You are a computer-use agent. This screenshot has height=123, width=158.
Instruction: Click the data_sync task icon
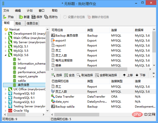click(x=53, y=101)
